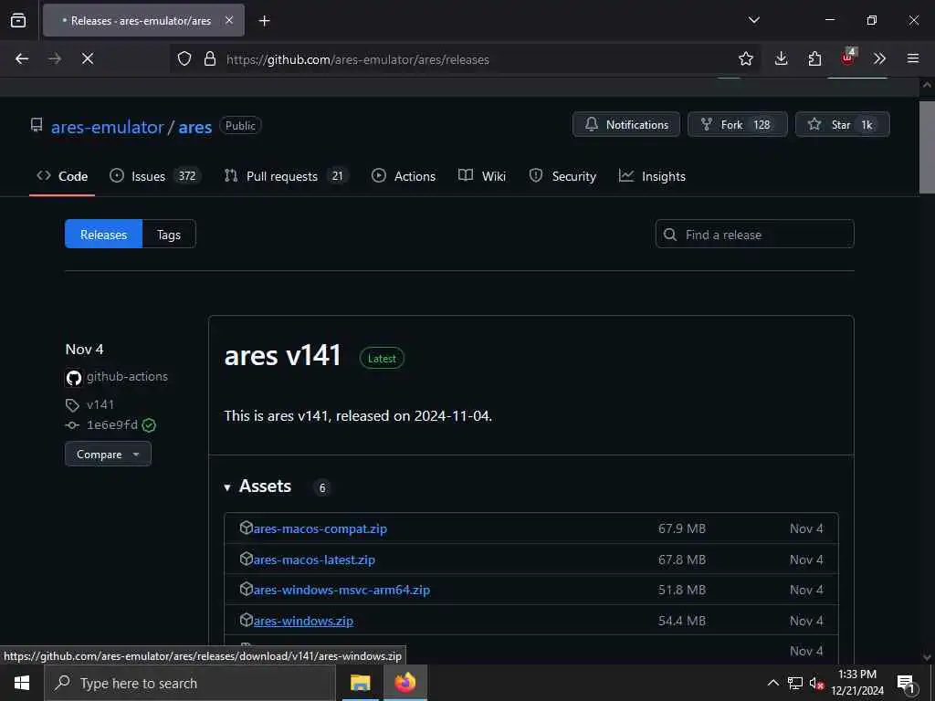Stop loading the page
Image resolution: width=935 pixels, height=701 pixels.
(88, 58)
